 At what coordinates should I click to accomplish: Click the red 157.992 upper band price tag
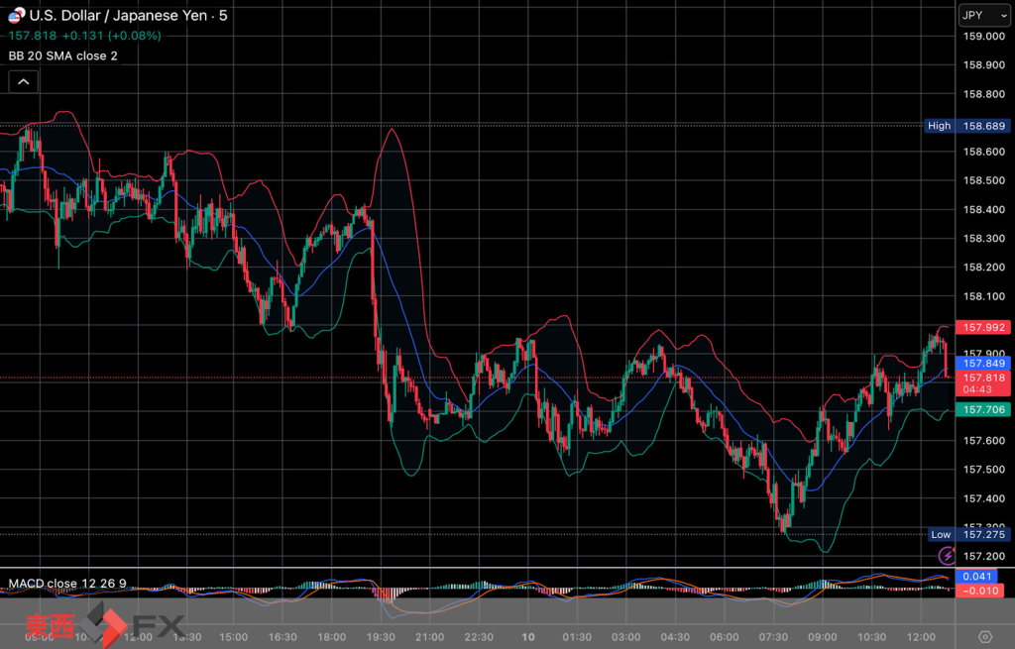click(980, 328)
